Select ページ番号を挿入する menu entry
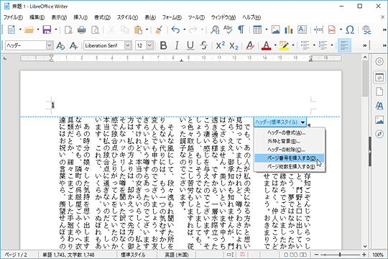Screen dimensions: 388x259 point(290,158)
